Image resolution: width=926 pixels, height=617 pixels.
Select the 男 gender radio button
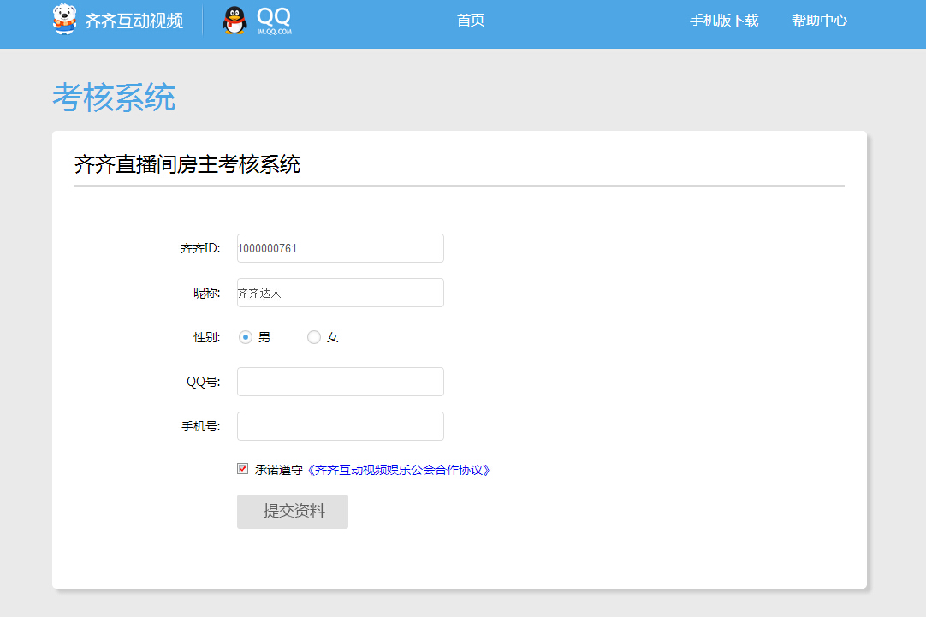click(x=246, y=337)
